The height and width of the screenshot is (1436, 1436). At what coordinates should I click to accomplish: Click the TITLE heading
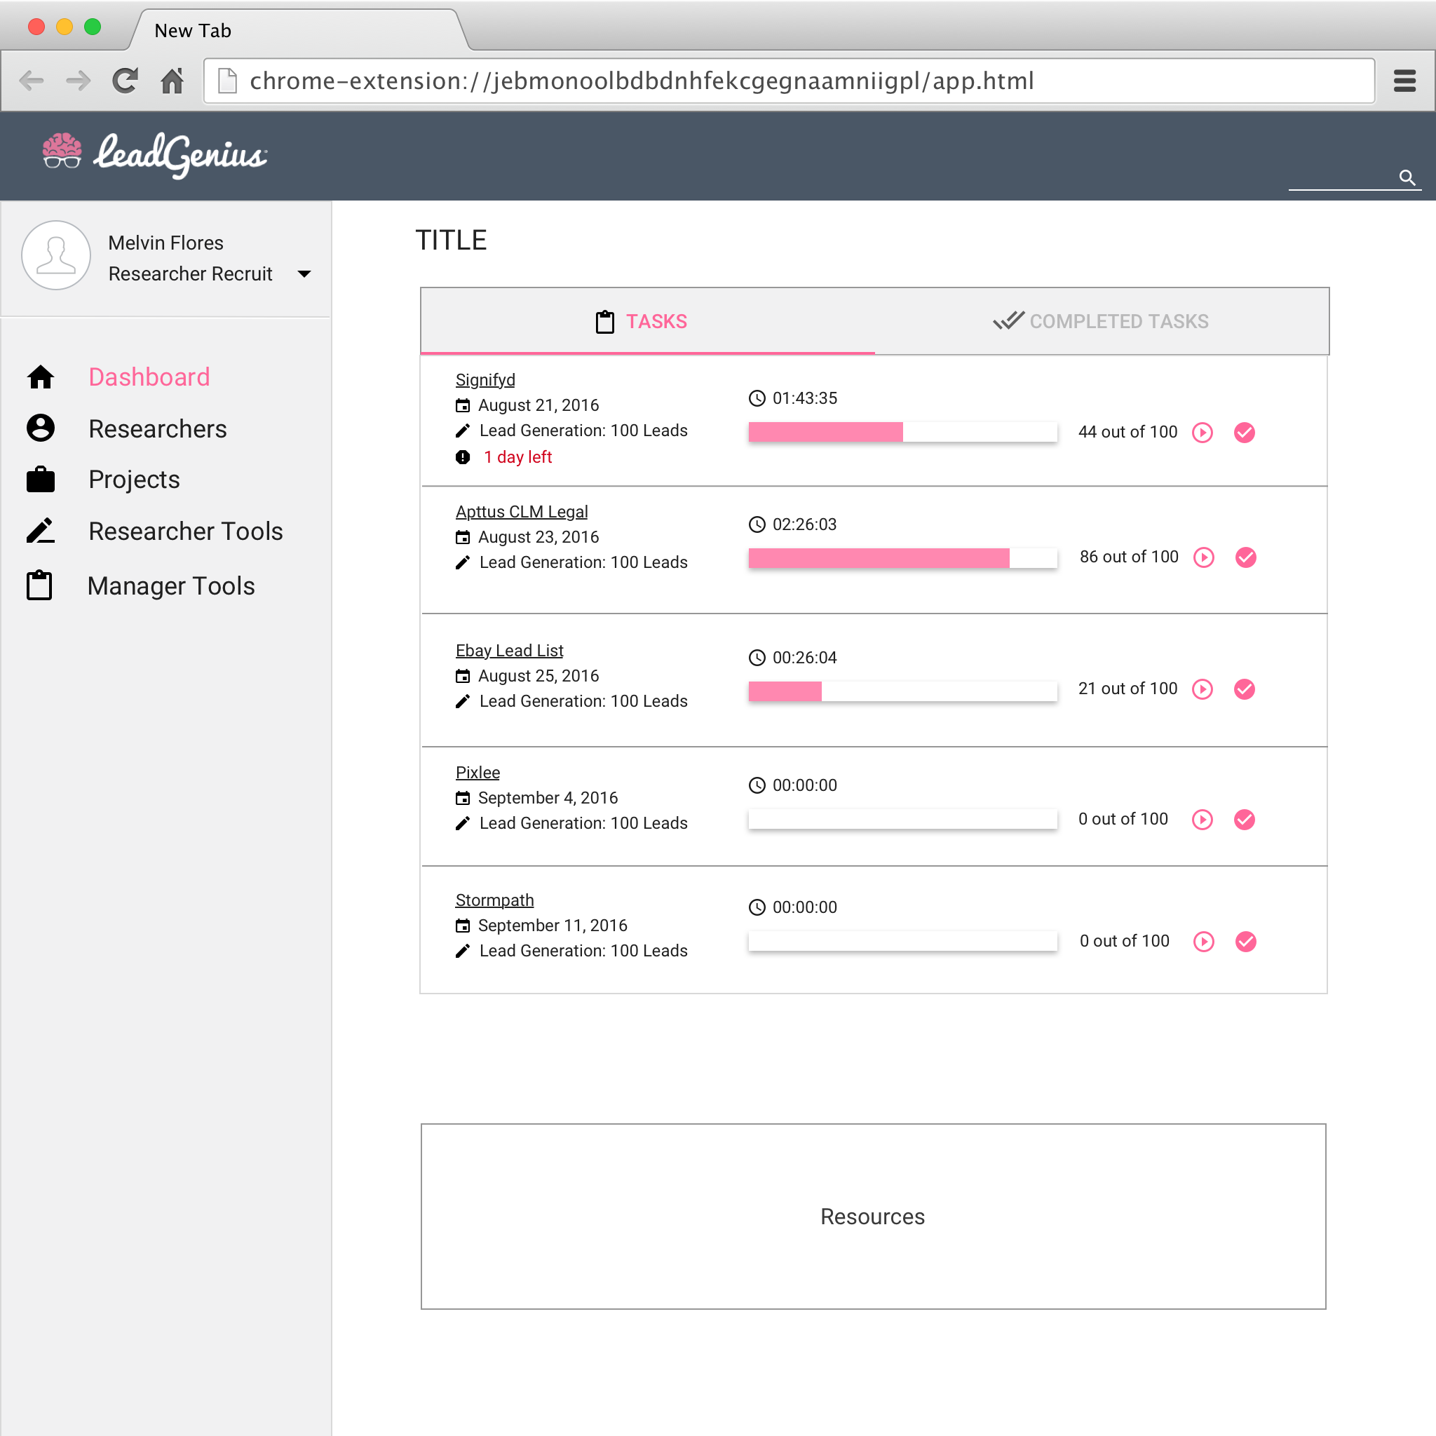pyautogui.click(x=451, y=240)
